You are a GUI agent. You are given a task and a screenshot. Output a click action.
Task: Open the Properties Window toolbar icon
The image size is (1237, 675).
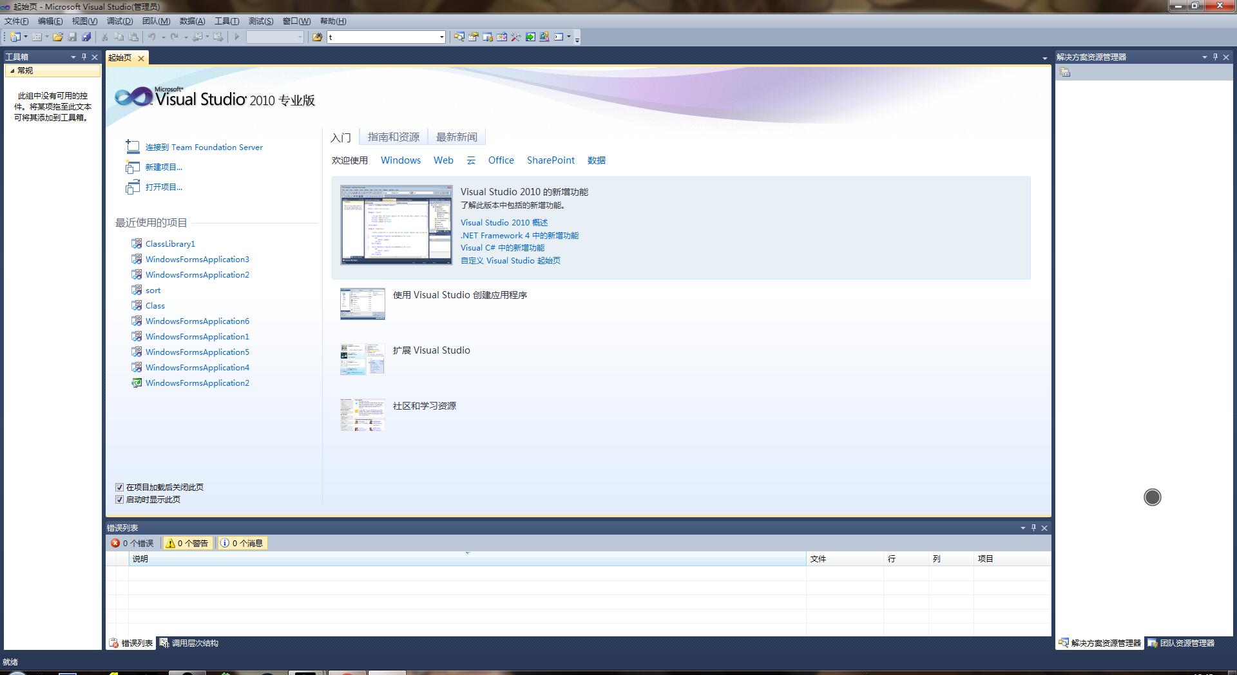[x=473, y=37]
